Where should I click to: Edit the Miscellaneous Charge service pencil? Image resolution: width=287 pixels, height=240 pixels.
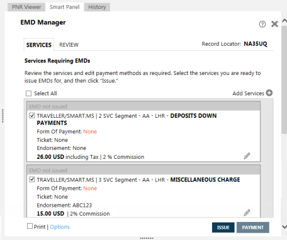pyautogui.click(x=247, y=212)
